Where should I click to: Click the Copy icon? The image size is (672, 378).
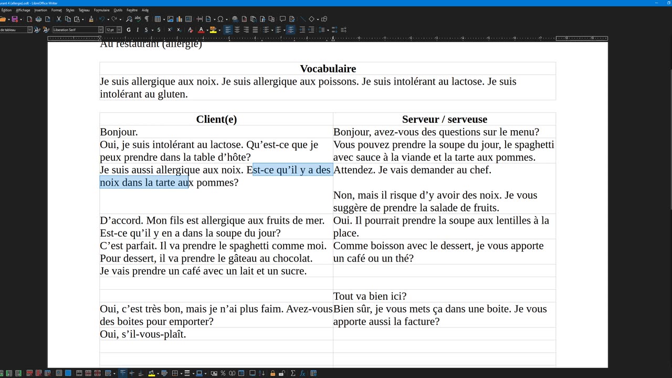[x=68, y=19]
